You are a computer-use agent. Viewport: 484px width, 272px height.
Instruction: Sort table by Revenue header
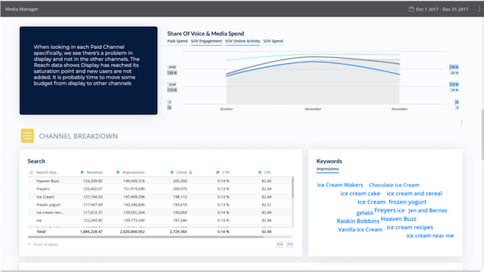point(94,172)
